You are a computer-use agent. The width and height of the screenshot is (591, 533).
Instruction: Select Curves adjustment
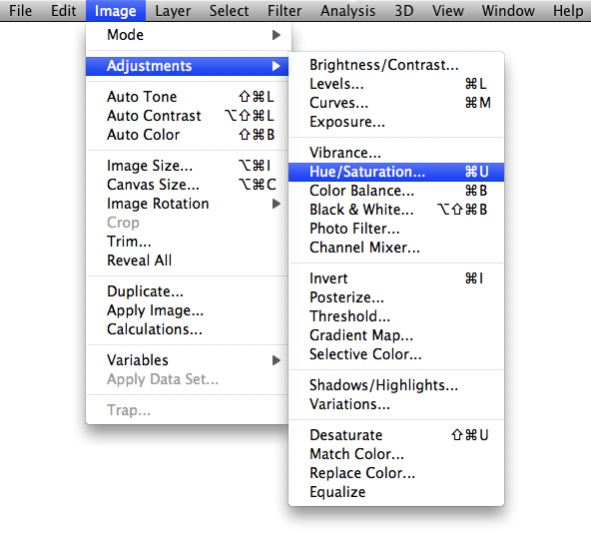click(396, 103)
